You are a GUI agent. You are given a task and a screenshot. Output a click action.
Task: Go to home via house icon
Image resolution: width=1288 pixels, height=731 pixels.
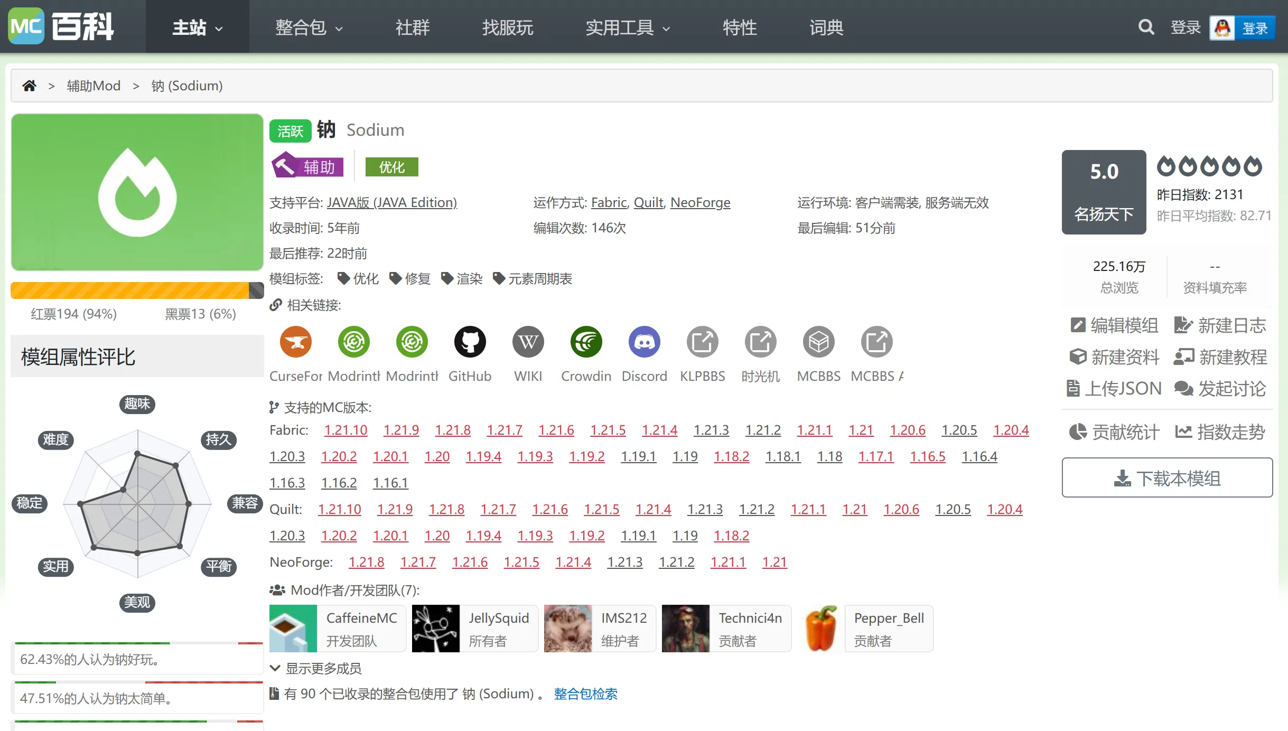(30, 86)
